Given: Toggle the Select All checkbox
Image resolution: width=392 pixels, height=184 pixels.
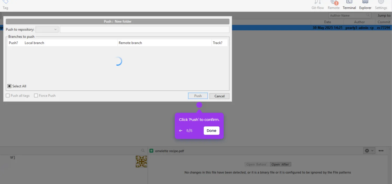Looking at the screenshot, I should click(9, 86).
